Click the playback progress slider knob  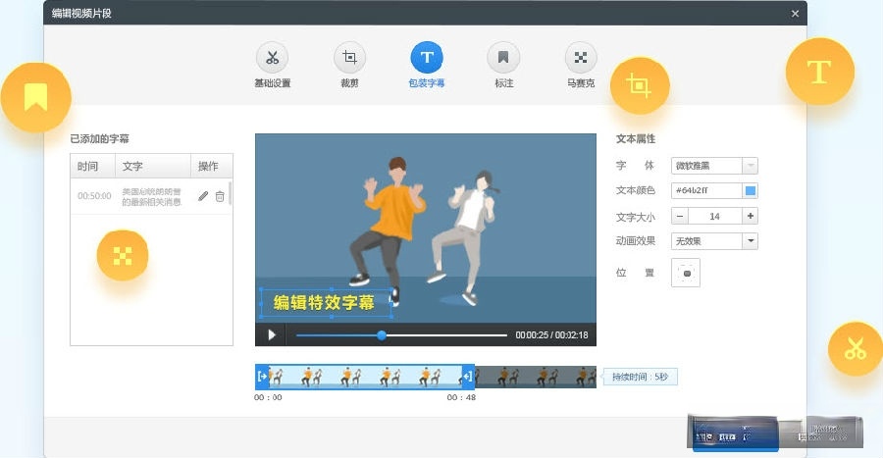click(x=382, y=335)
